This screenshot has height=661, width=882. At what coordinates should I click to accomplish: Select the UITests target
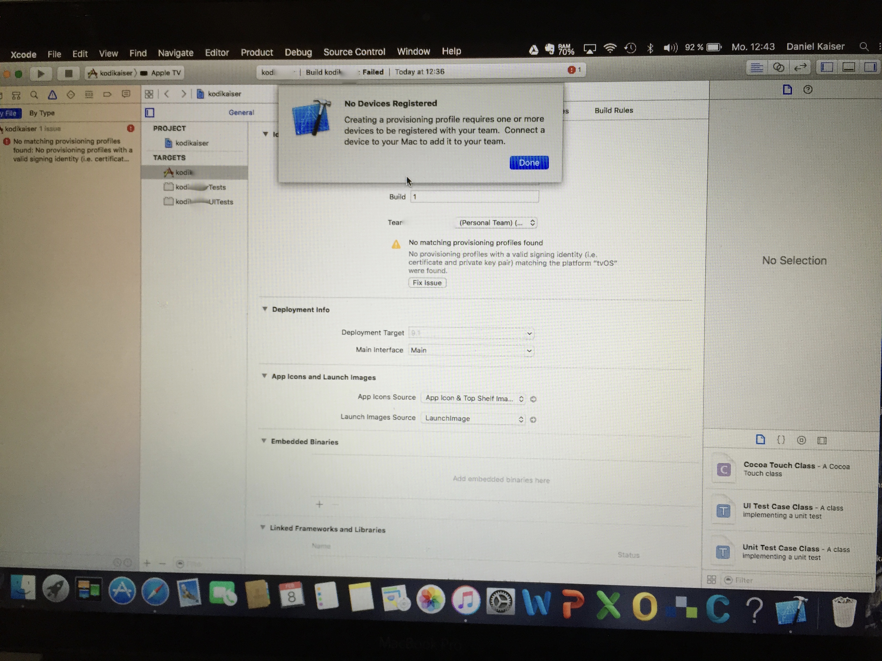[199, 202]
